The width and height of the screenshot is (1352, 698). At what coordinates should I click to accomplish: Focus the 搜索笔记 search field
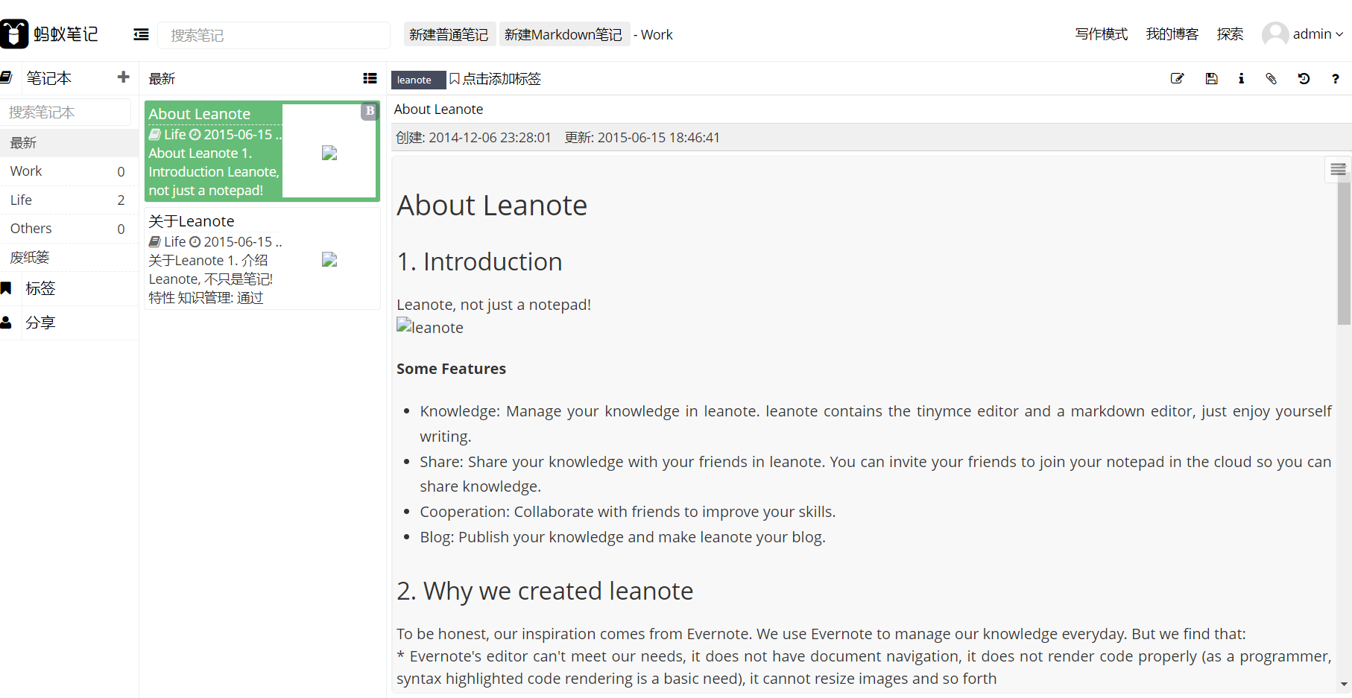tap(274, 35)
